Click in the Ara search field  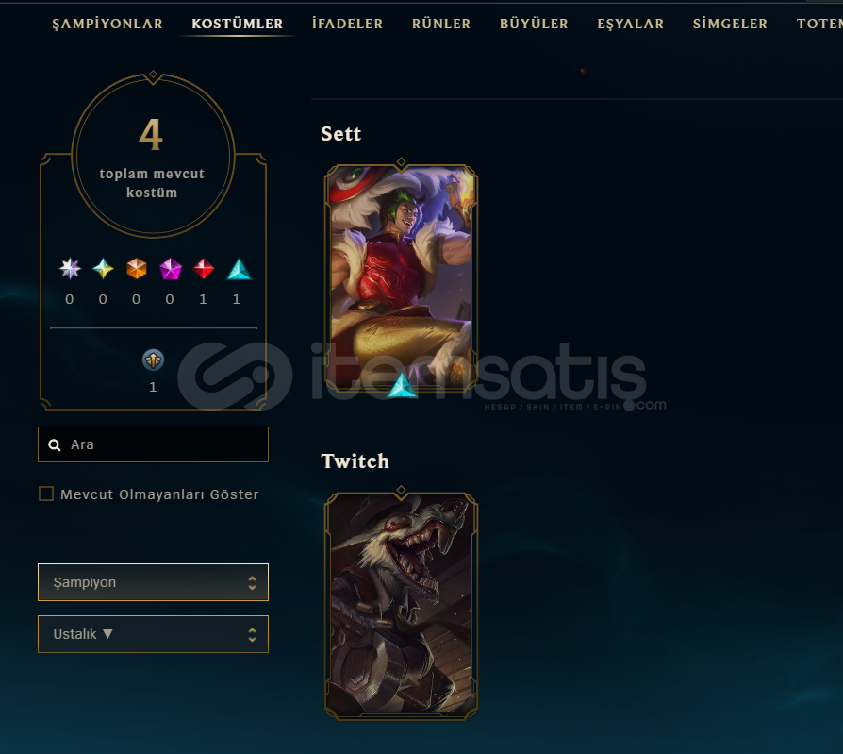pos(153,444)
